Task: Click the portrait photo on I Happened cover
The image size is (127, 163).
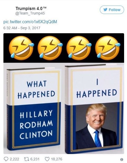Action: 96,126
